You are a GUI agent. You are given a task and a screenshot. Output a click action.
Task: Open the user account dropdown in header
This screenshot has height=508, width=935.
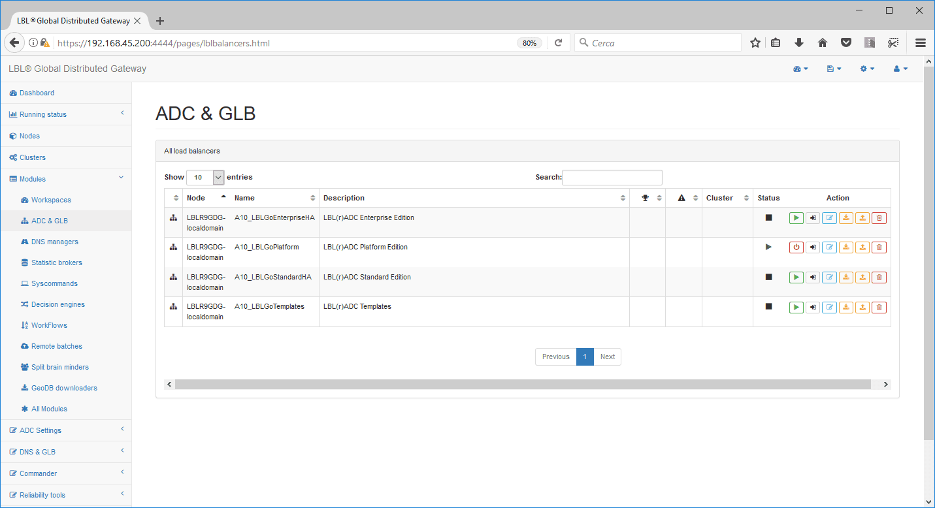click(x=900, y=69)
